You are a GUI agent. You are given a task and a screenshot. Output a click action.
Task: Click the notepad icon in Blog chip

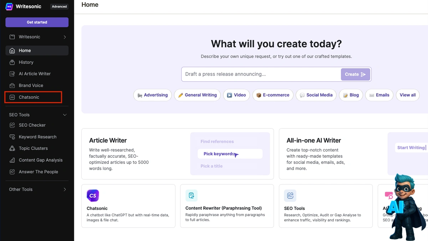click(x=345, y=95)
